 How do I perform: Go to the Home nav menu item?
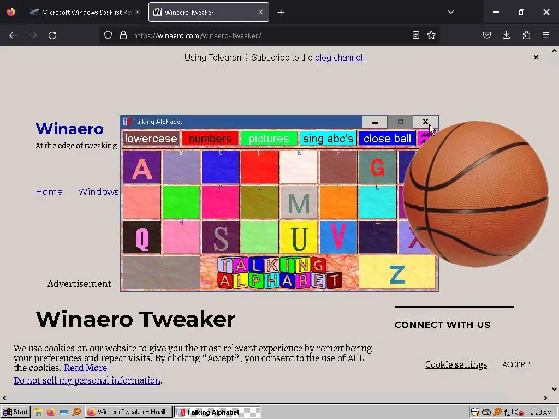(x=49, y=191)
